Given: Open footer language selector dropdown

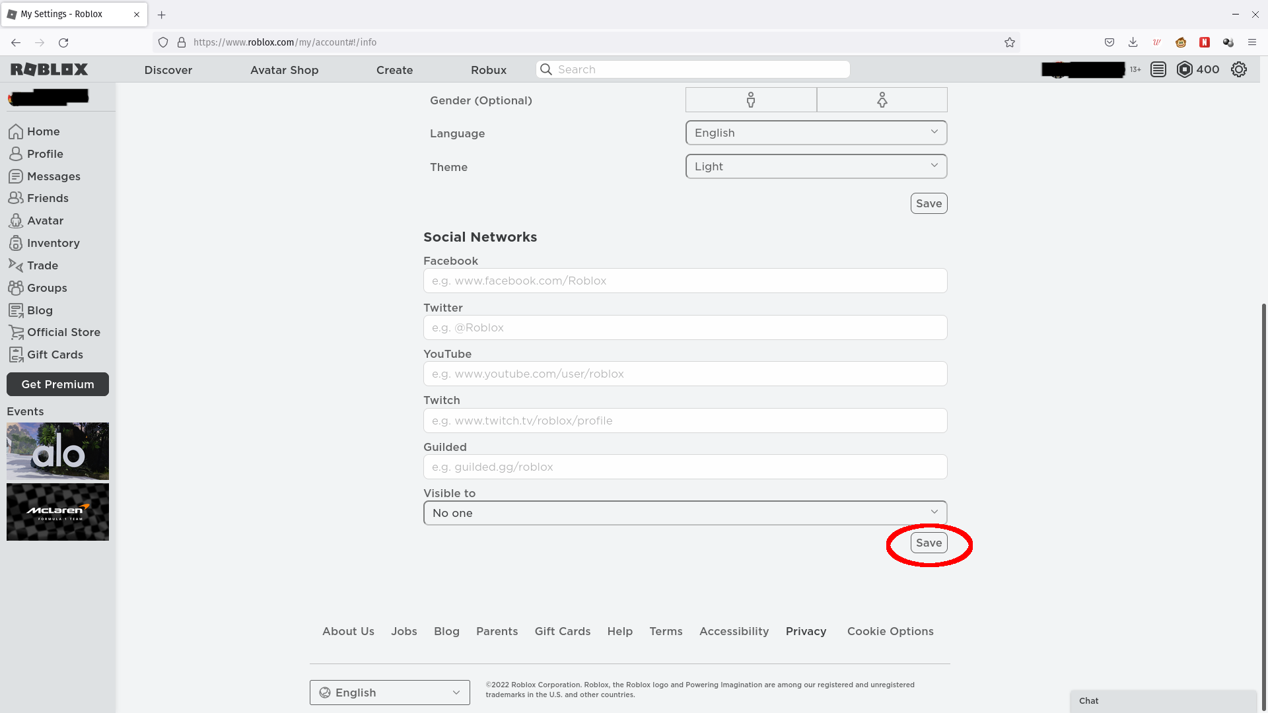Looking at the screenshot, I should tap(390, 693).
